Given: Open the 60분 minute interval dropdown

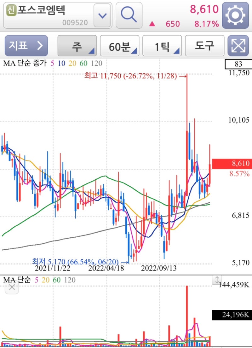Looking at the screenshot, I should pyautogui.click(x=120, y=46).
